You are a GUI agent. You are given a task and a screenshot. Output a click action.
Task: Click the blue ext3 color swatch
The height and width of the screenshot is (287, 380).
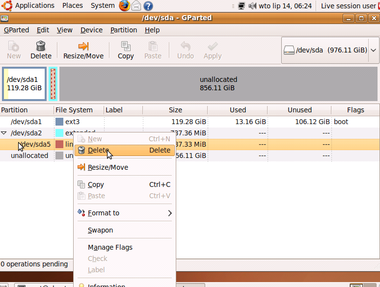pos(59,122)
